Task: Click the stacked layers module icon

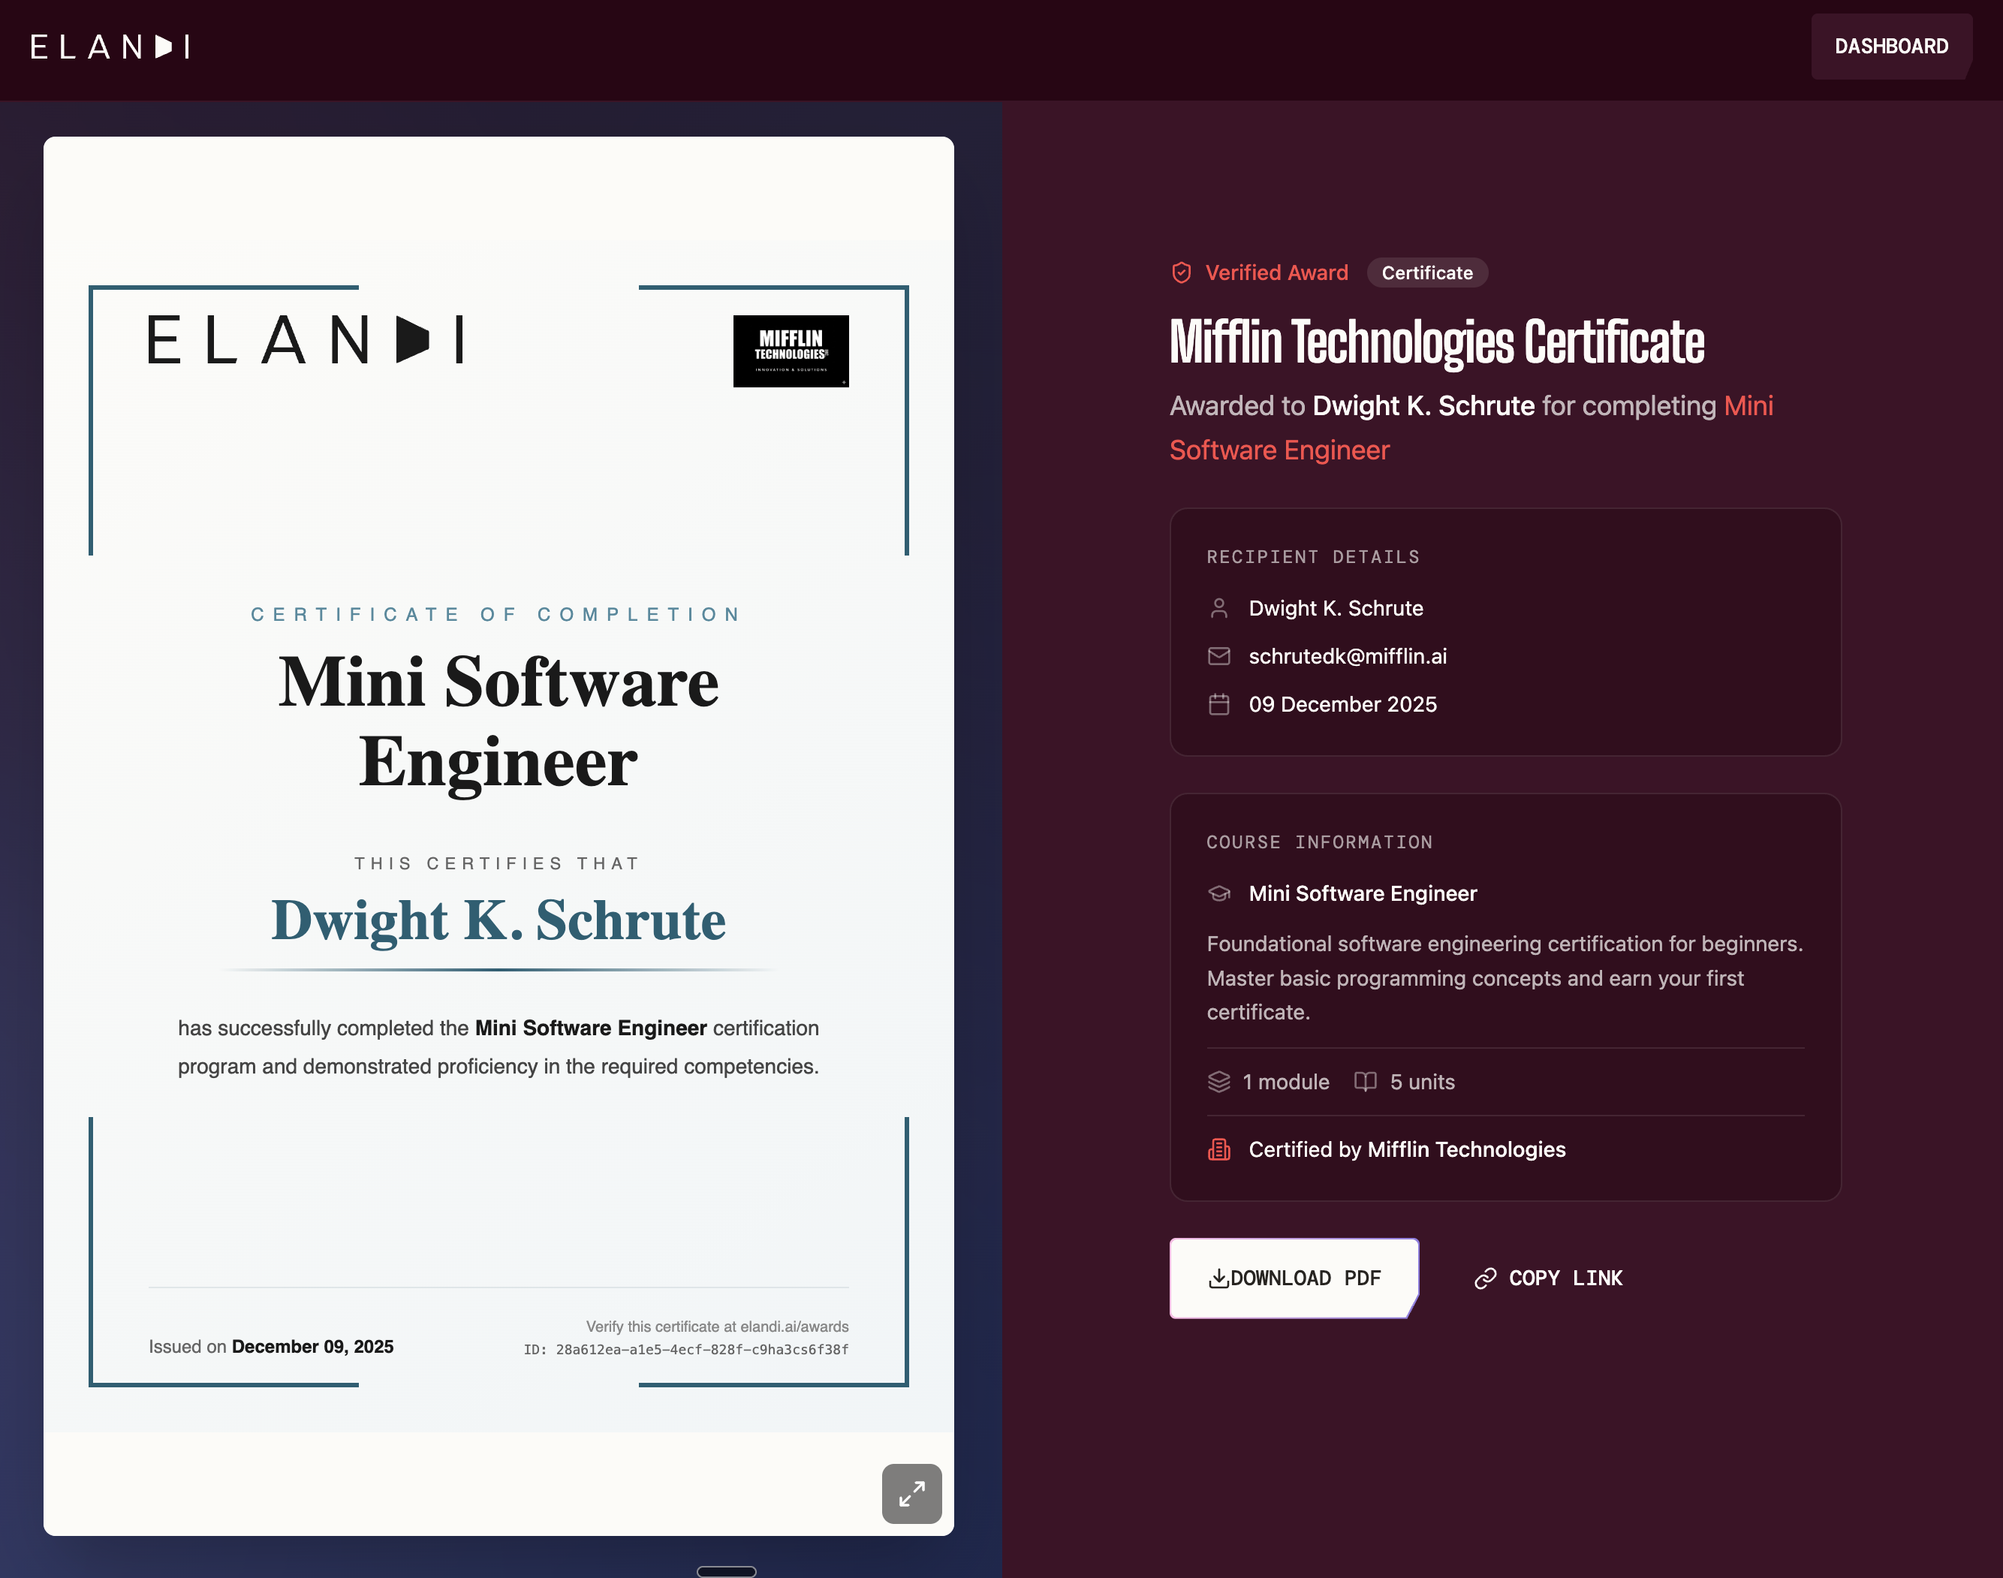Action: tap(1218, 1082)
